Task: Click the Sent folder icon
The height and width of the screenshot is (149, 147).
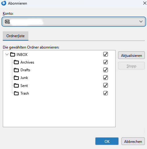Action: tap(16, 85)
